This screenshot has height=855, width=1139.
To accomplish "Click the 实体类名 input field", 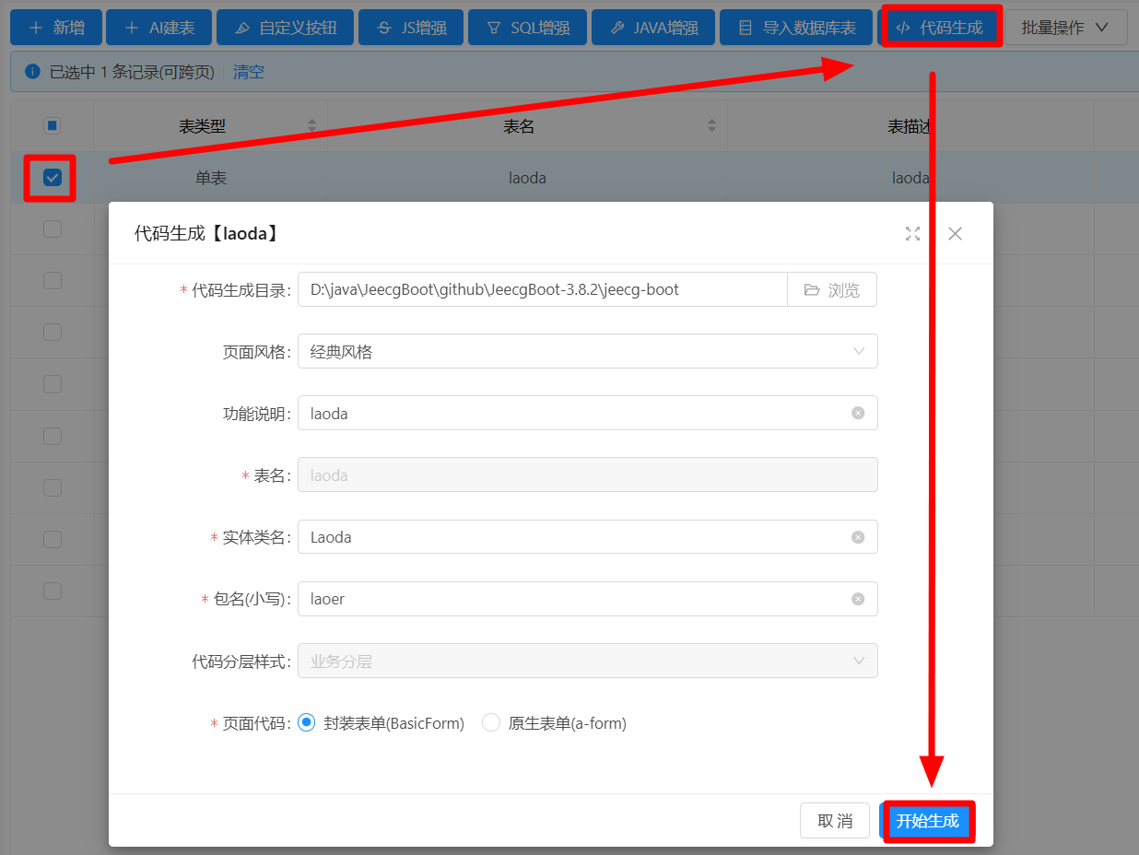I will pos(587,536).
